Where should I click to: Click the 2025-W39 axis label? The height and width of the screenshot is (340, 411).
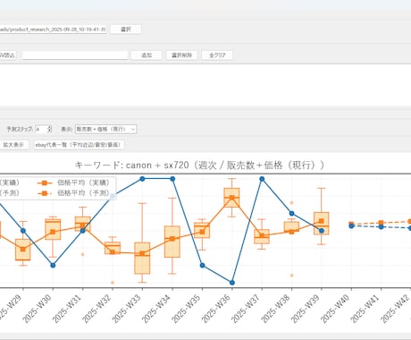tap(306, 309)
